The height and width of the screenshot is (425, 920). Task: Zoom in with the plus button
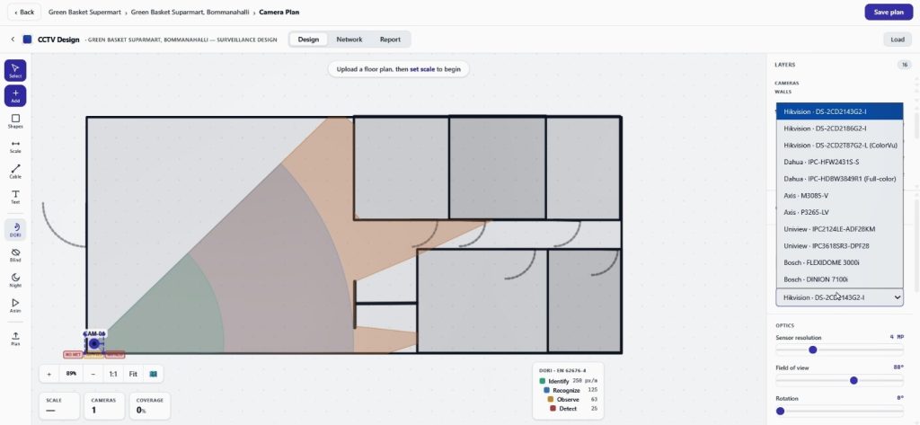(x=49, y=374)
